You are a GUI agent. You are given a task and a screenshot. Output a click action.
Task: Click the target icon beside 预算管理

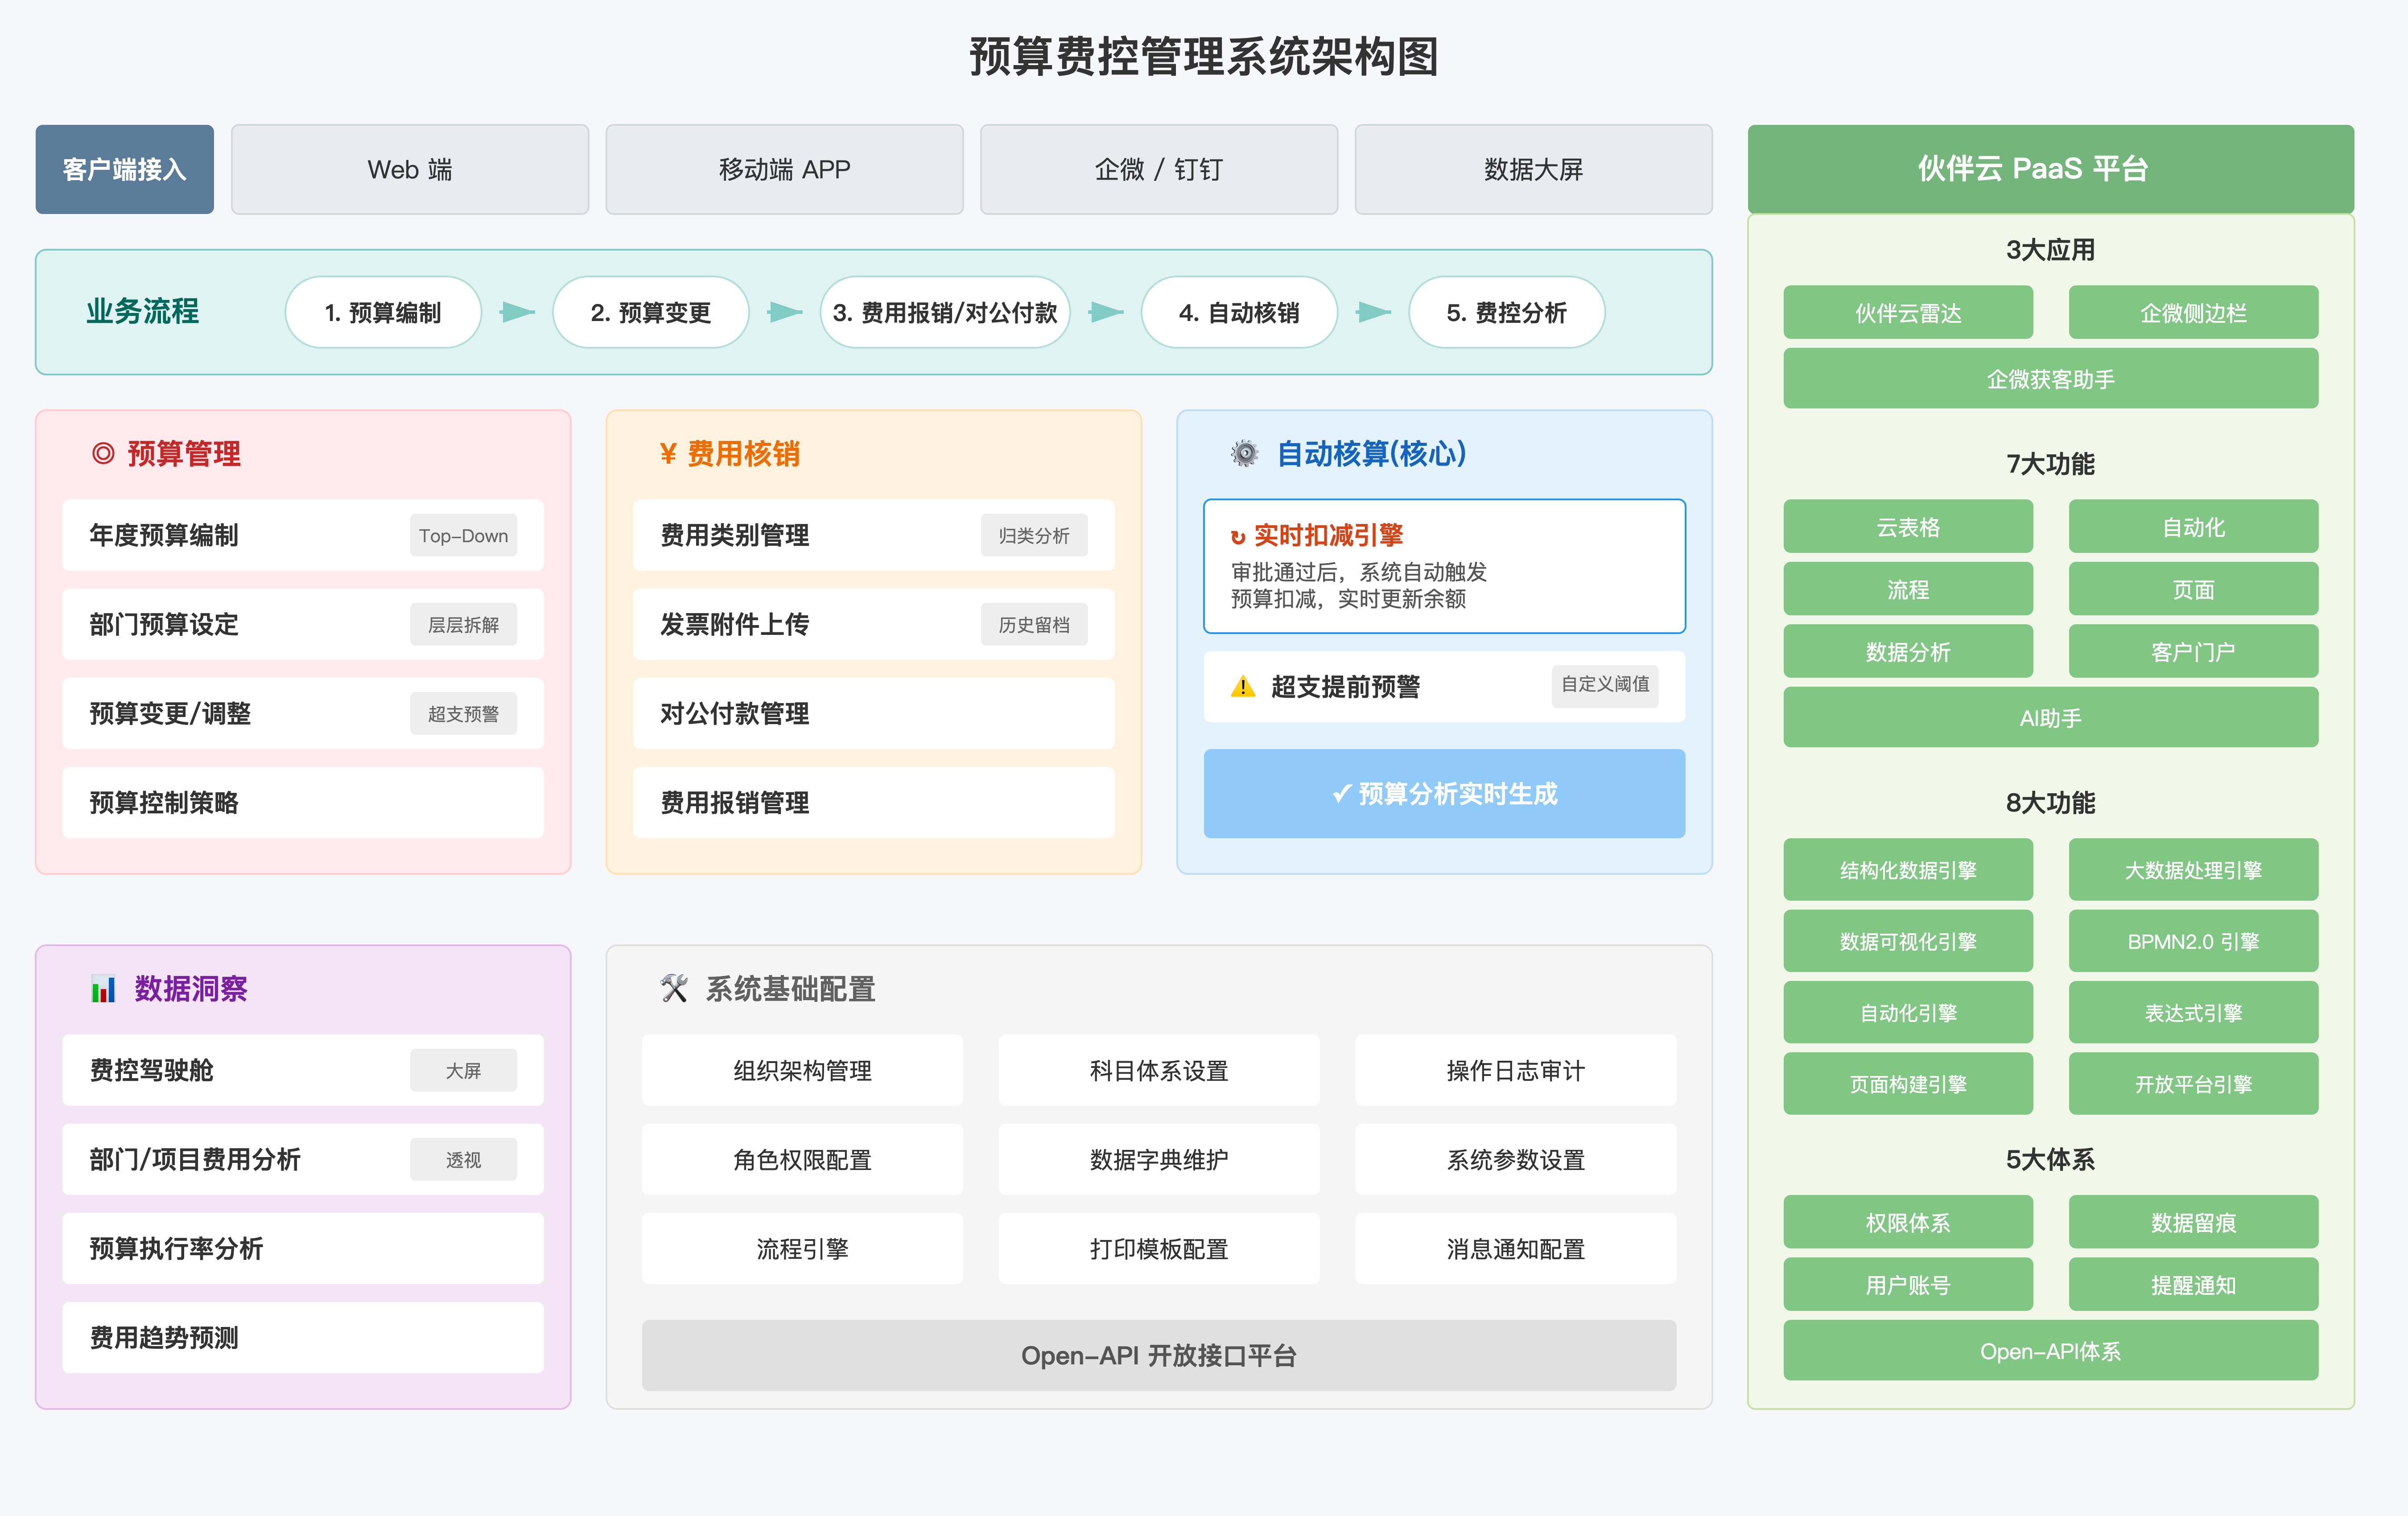pyautogui.click(x=103, y=454)
